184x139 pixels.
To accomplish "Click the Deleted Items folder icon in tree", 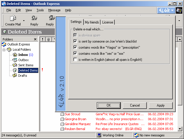I will pos(15,70).
